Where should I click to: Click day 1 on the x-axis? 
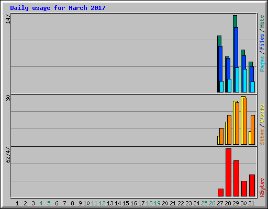(17, 203)
